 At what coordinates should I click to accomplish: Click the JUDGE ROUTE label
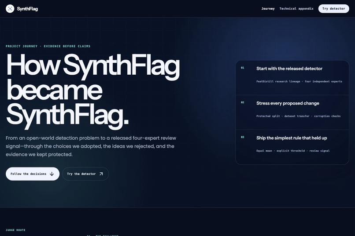click(x=15, y=230)
